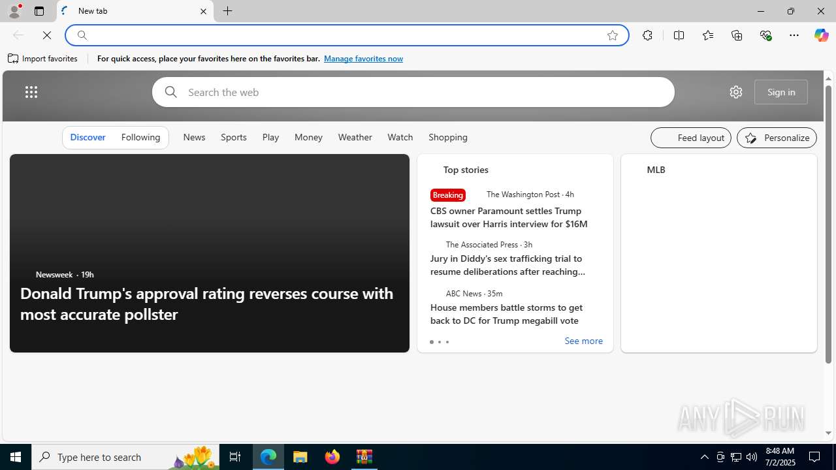Click the Sign in button
836x470 pixels.
point(781,92)
